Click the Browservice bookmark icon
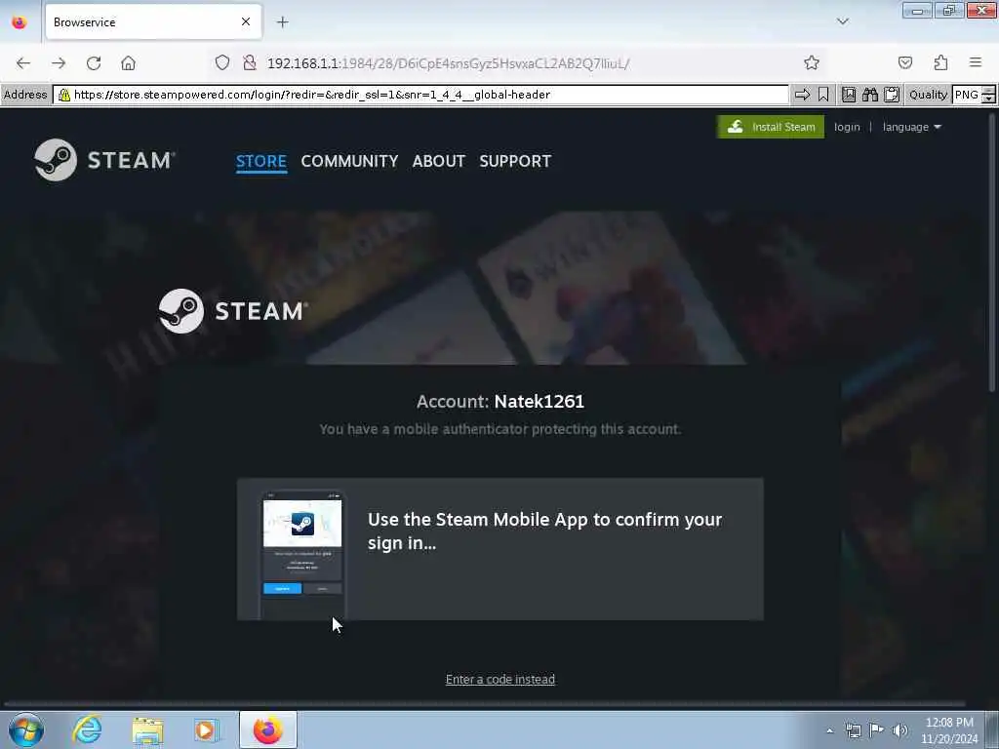Viewport: 999px width, 749px height. click(x=823, y=95)
